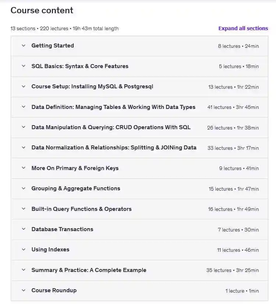Click chevron beside Data Manipulation & Querying
The image size is (276, 304).
pyautogui.click(x=24, y=127)
